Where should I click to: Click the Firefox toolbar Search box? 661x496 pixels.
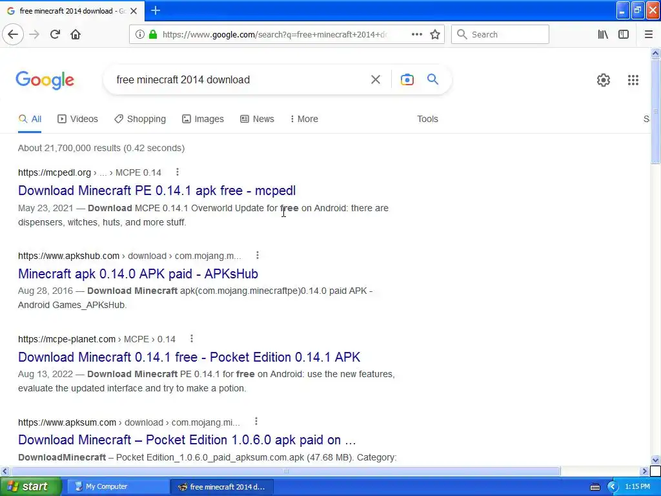(500, 34)
